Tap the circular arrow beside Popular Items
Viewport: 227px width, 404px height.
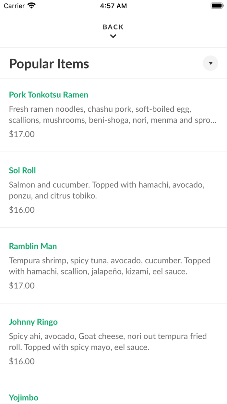click(x=210, y=63)
